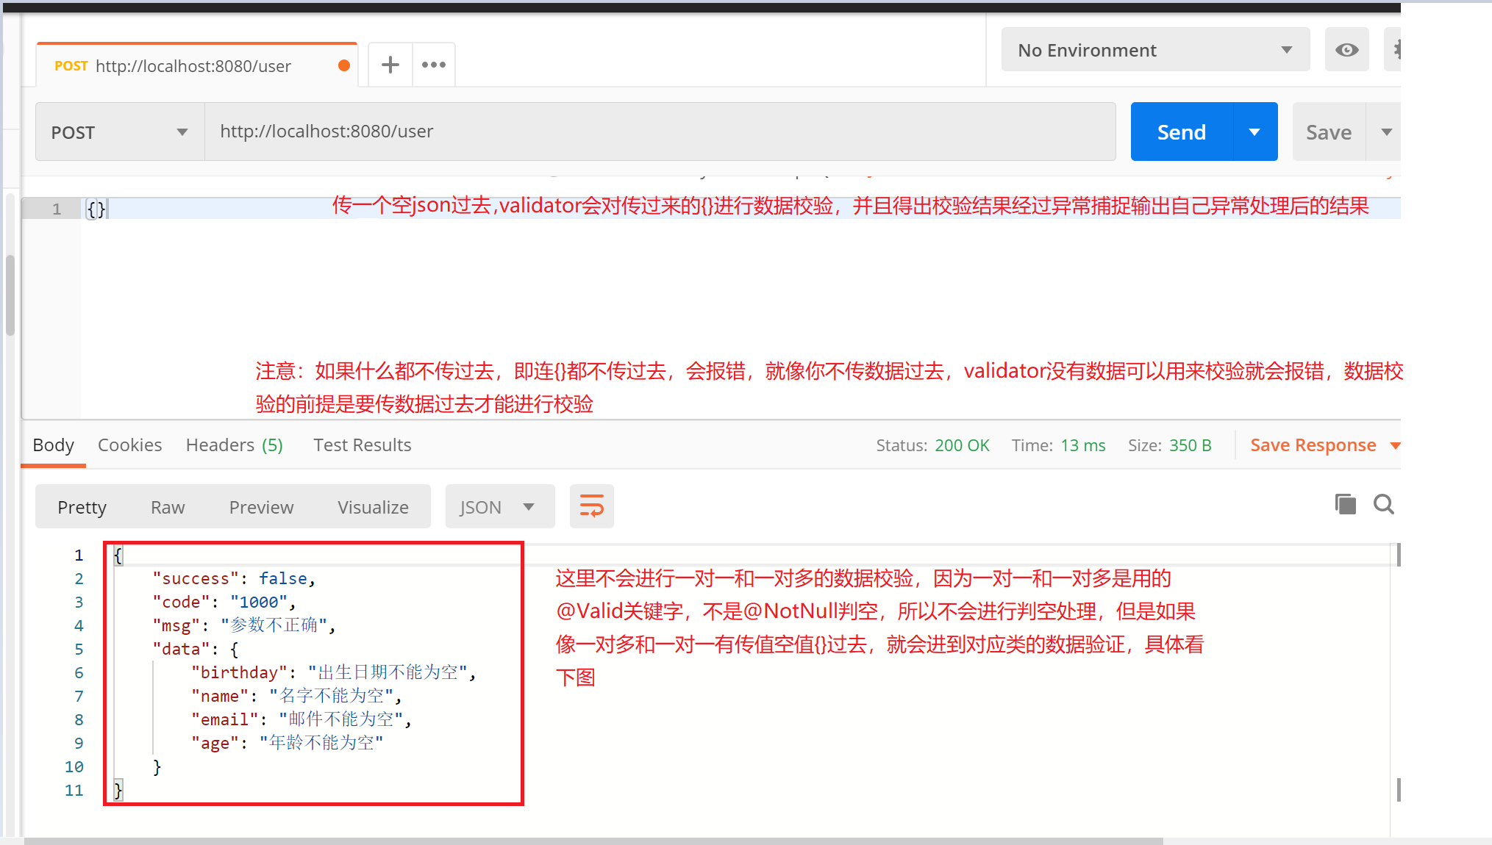Switch to the Cookies response tab
Screen dimensions: 1492x845
pos(129,445)
